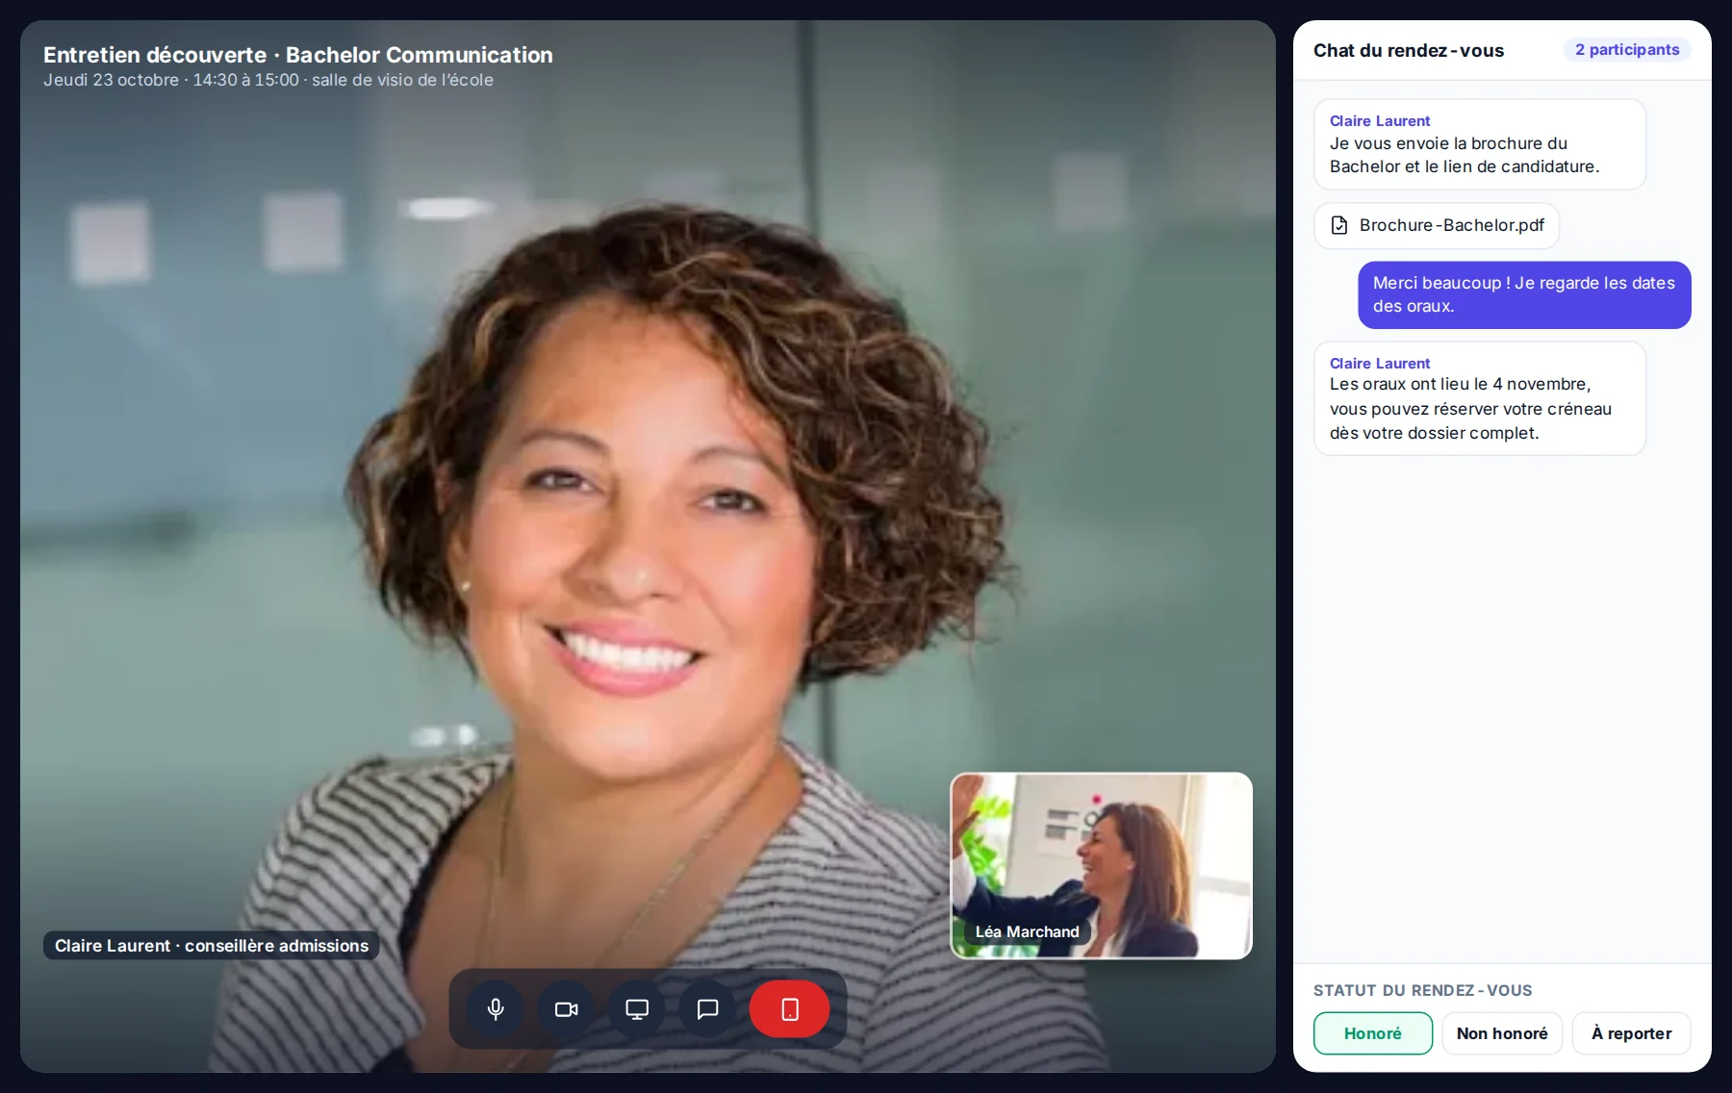Click the Chat du rendez-vous heading

pos(1409,50)
